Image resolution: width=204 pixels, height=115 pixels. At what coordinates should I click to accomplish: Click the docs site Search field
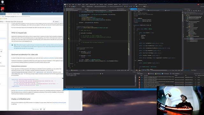[x=58, y=21]
